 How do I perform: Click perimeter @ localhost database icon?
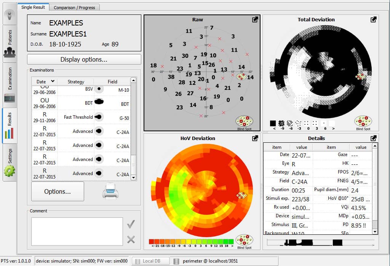[176, 261]
